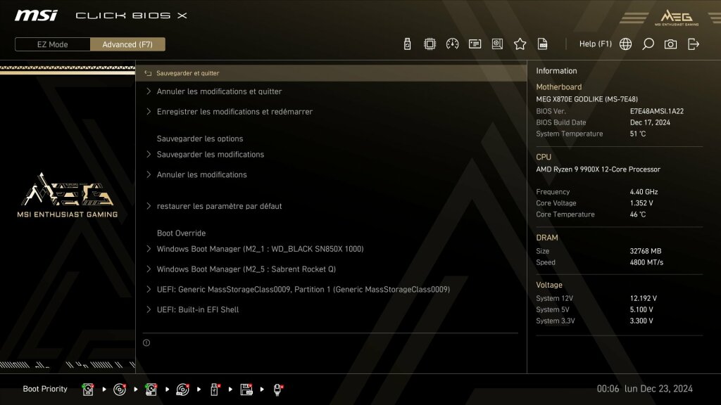721x405 pixels.
Task: Click motherboard name MEG X870E GODLIKE
Action: coord(587,99)
